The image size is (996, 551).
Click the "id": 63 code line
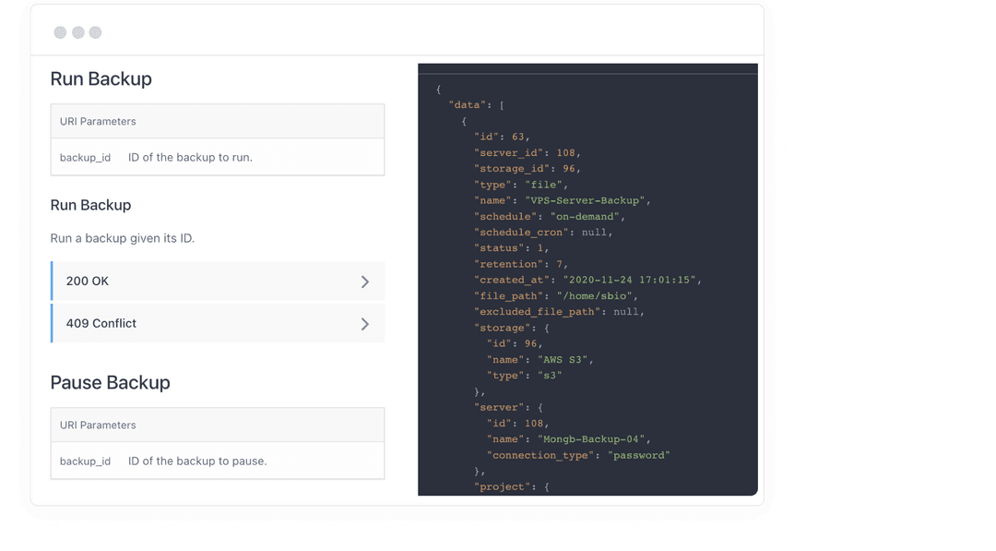[502, 137]
